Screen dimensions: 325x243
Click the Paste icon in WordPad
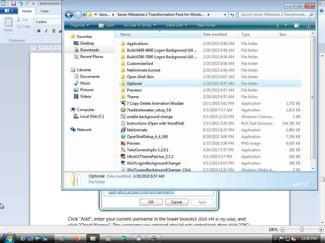click(9, 22)
